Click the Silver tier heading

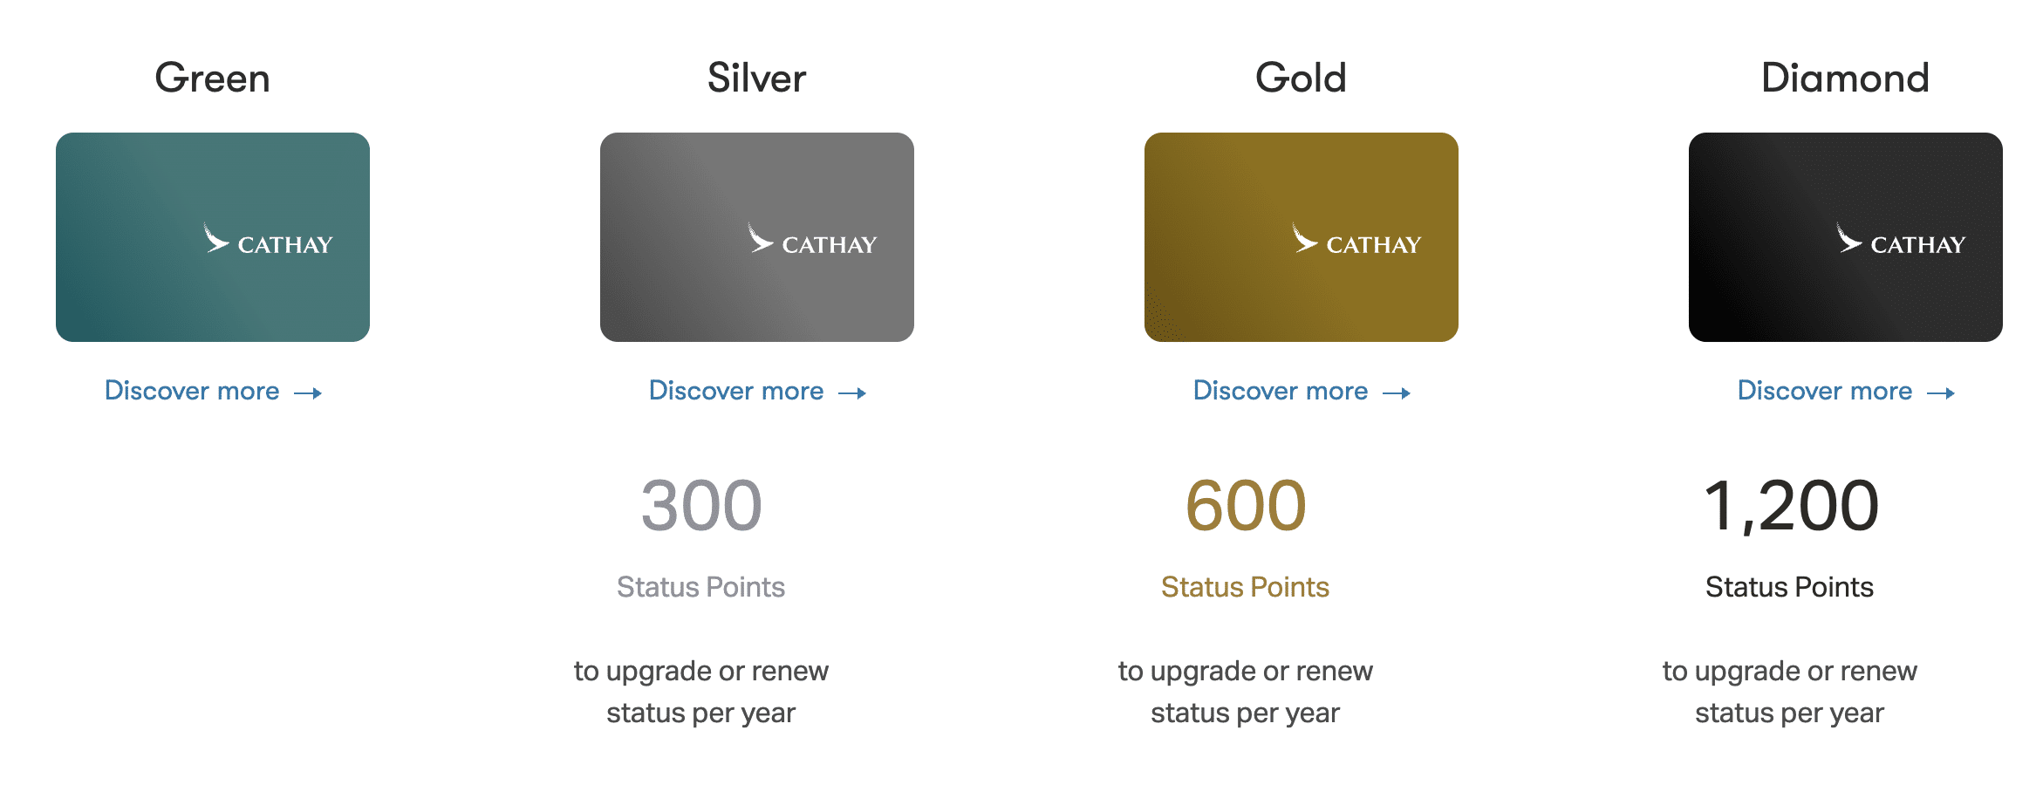click(x=756, y=78)
